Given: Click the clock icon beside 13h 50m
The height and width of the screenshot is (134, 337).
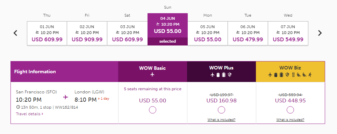Looking at the screenshot, I should [x=18, y=107].
